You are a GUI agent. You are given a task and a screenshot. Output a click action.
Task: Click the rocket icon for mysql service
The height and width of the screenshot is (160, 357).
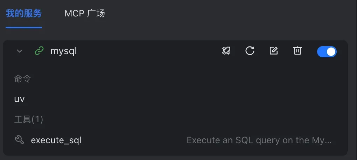coord(226,51)
